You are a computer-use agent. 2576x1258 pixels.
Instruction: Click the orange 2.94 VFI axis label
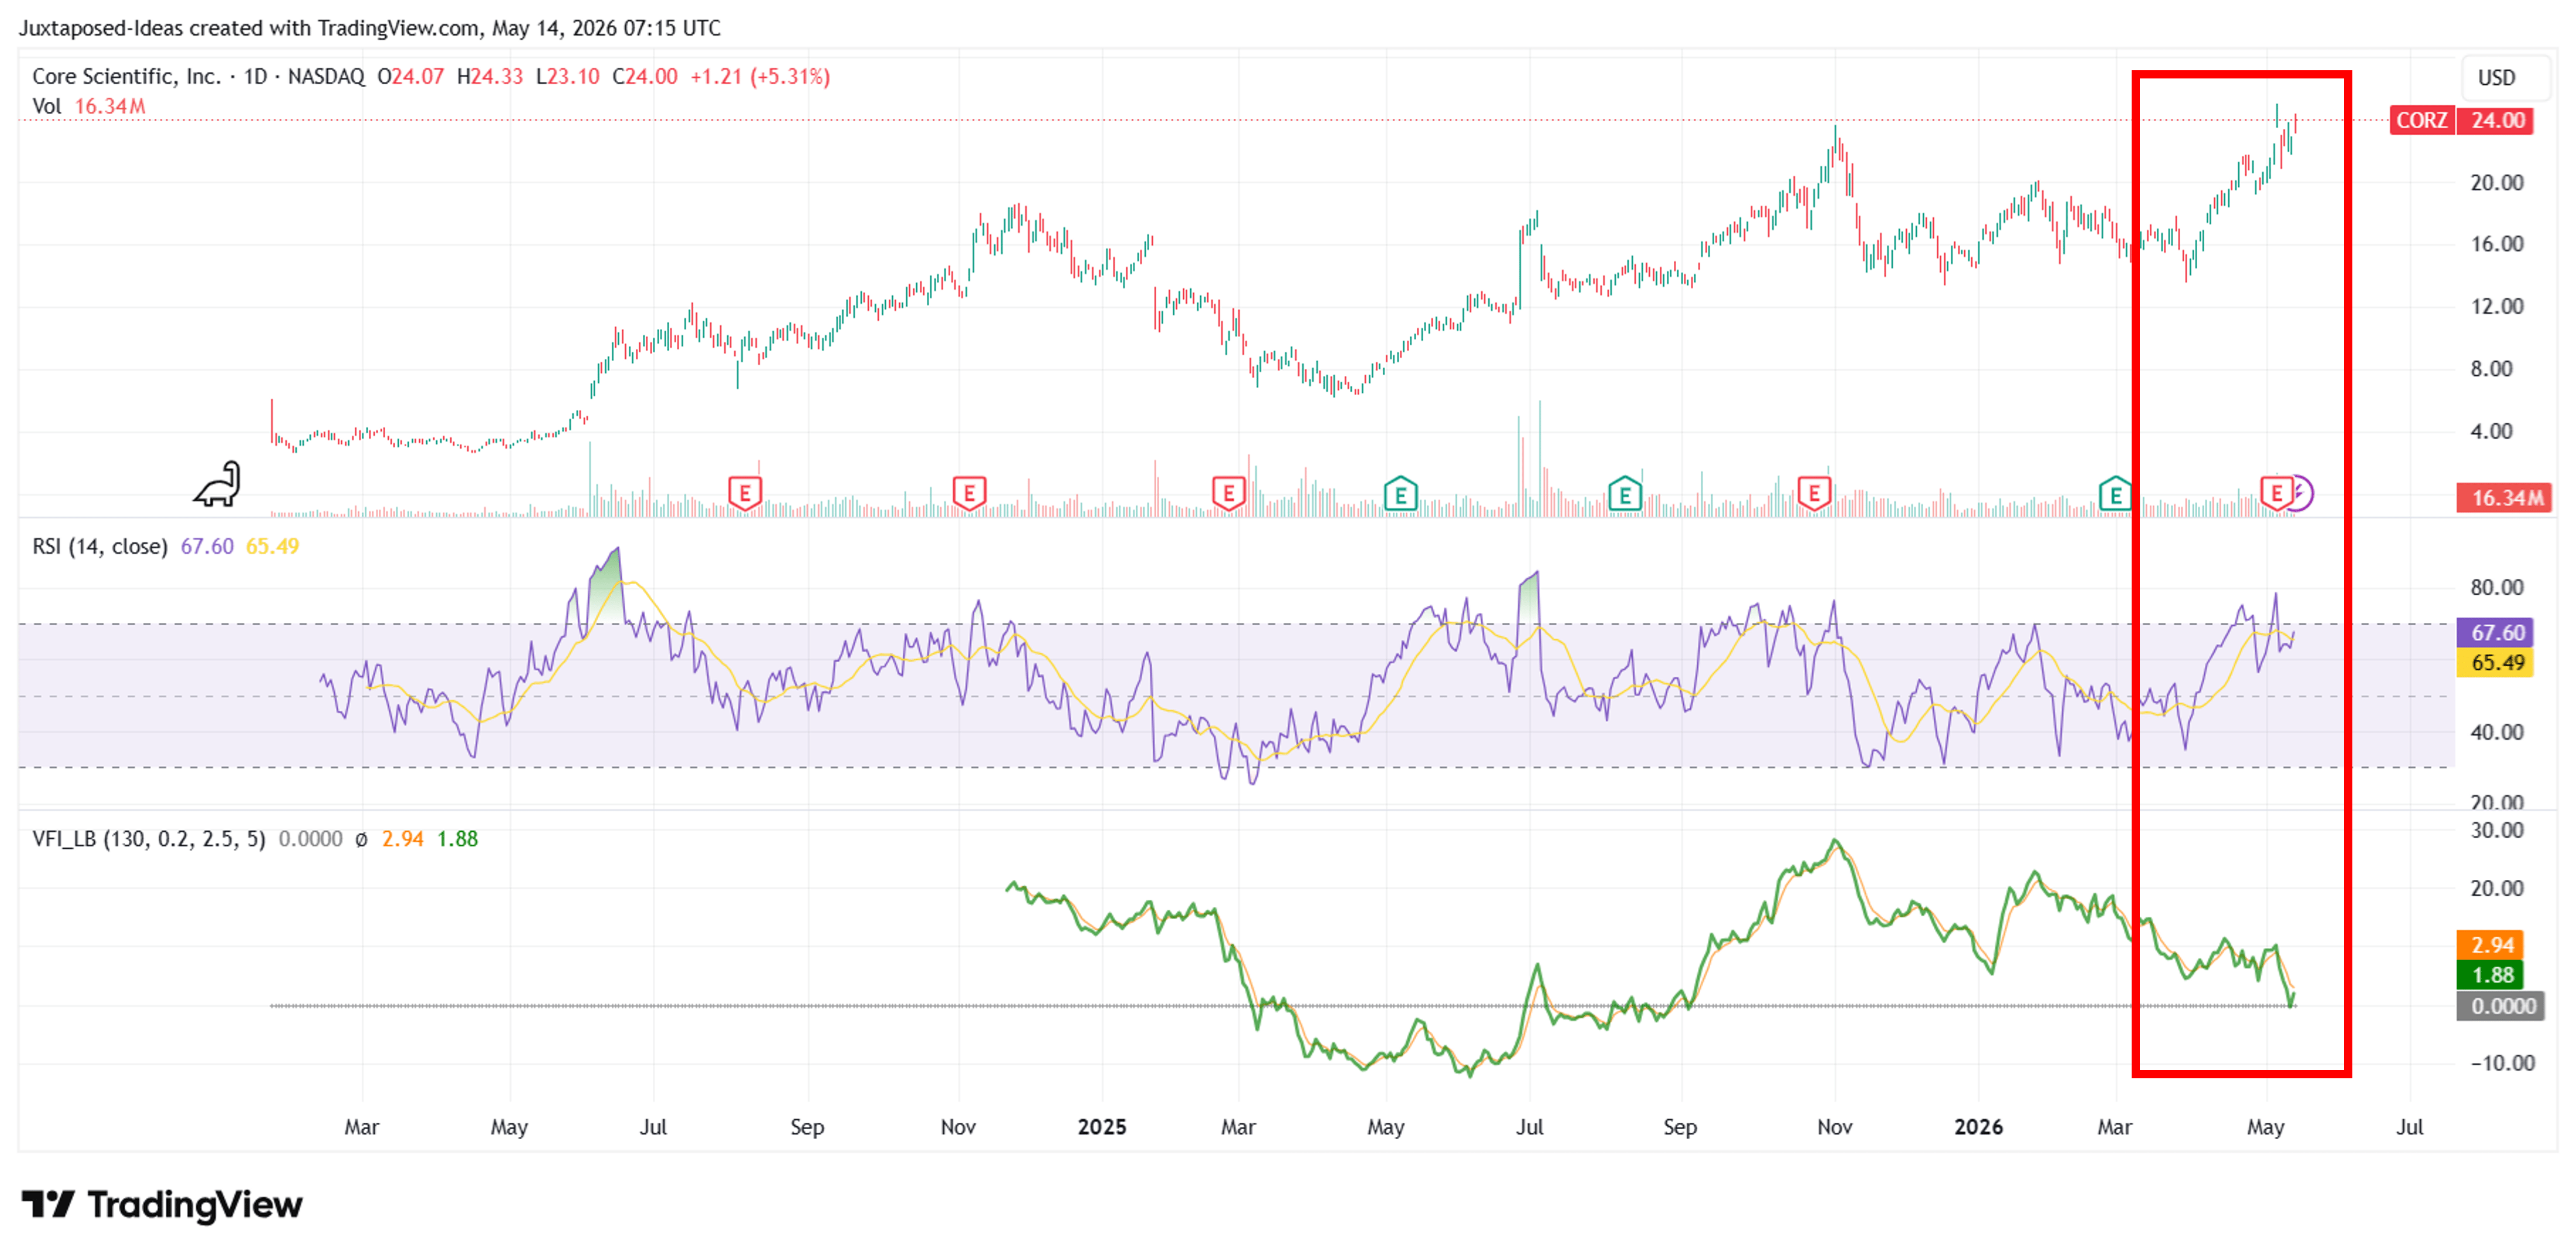[x=2490, y=945]
